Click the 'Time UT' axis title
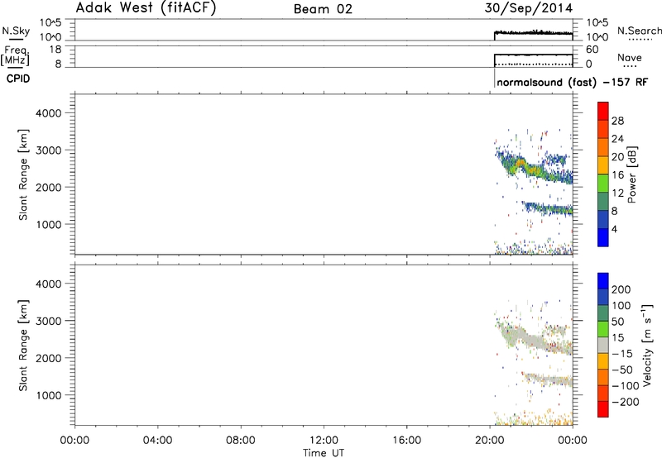This screenshot has height=458, width=662. coord(324,453)
